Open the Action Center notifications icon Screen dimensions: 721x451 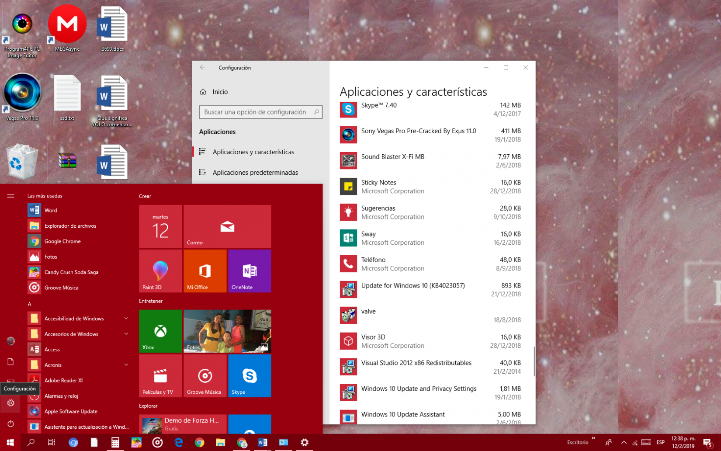pyautogui.click(x=708, y=442)
